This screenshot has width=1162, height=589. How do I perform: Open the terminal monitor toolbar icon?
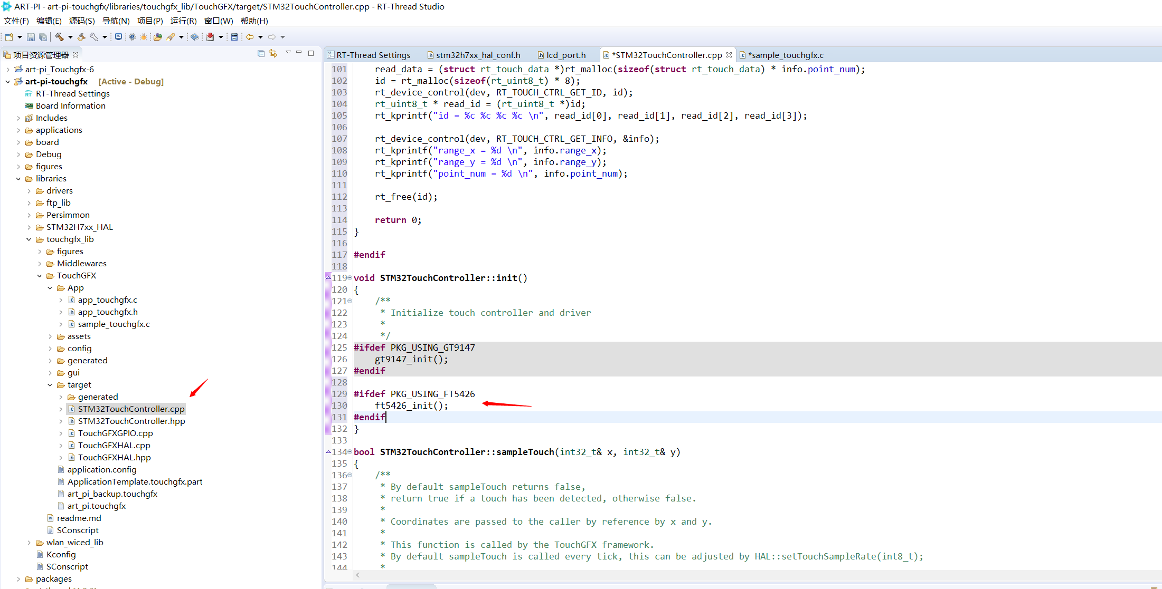(118, 37)
